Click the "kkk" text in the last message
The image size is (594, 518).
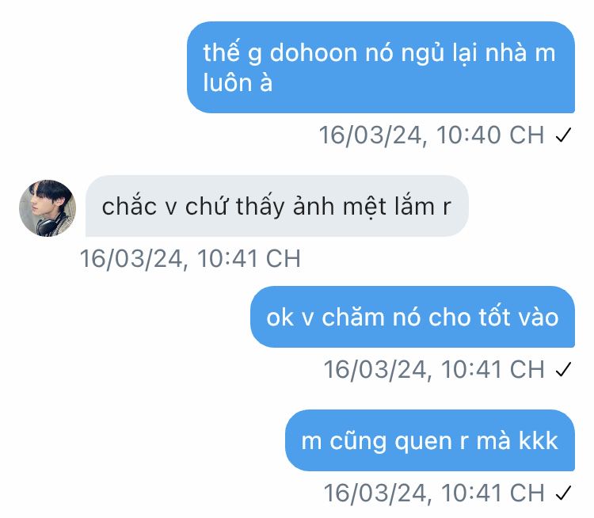[538, 440]
